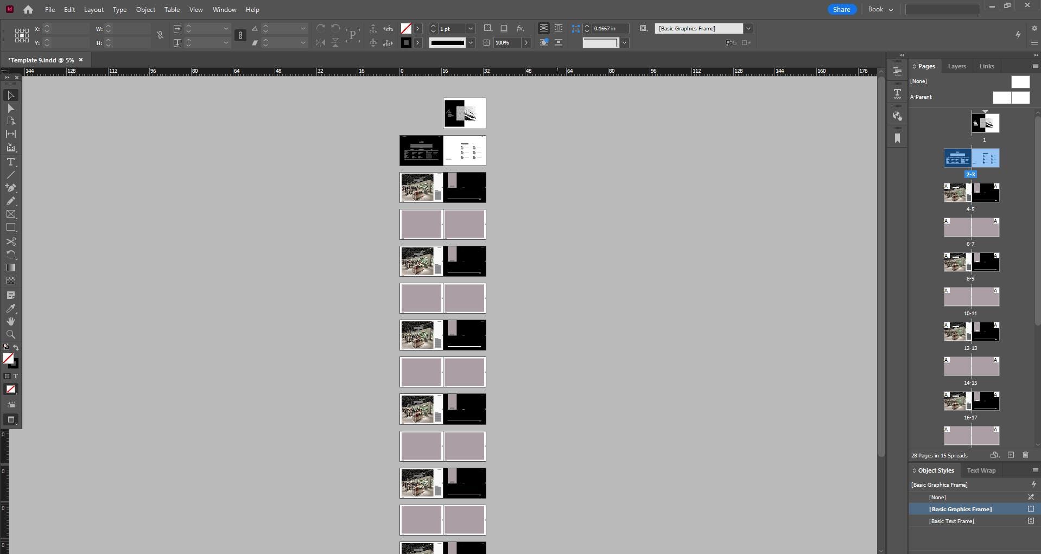The image size is (1041, 554).
Task: Activate the Zoom tool
Action: point(10,334)
